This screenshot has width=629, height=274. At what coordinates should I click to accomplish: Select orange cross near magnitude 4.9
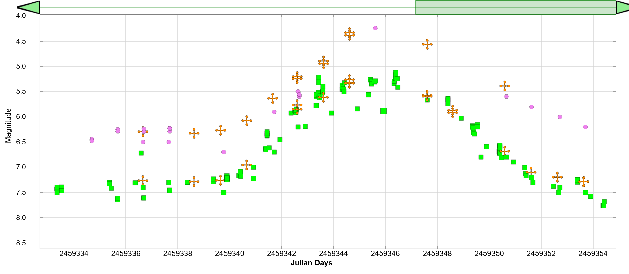coord(323,62)
